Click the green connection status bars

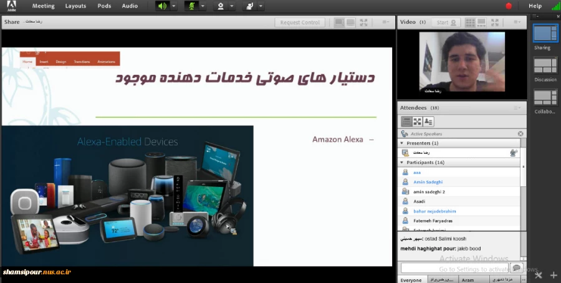tap(555, 6)
